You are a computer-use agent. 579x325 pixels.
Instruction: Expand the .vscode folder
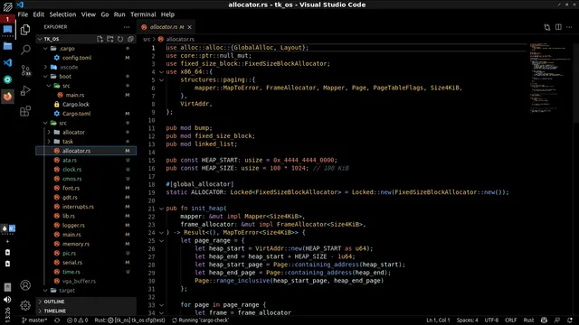pos(45,67)
